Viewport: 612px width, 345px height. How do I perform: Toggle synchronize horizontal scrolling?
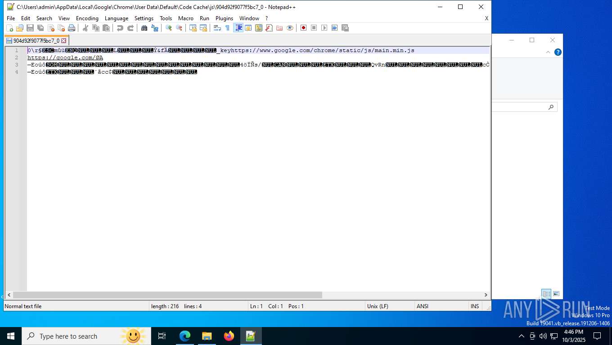click(x=203, y=28)
